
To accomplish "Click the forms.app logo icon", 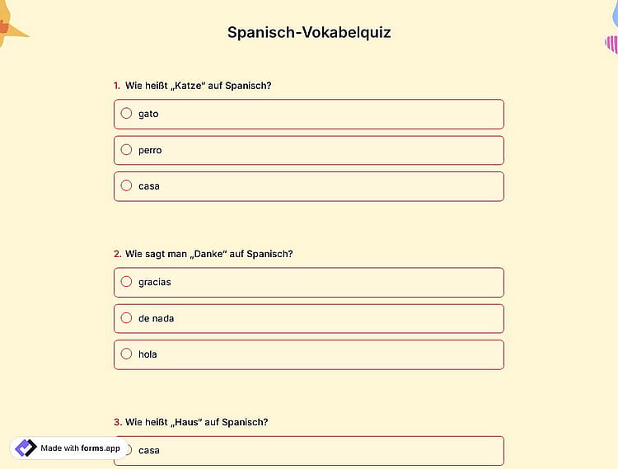I will click(x=26, y=448).
